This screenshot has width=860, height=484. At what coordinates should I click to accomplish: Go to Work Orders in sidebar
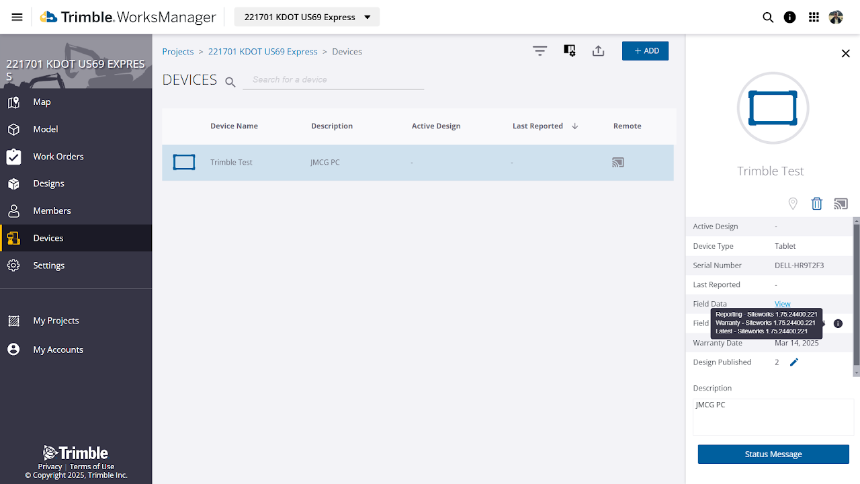pos(76,157)
